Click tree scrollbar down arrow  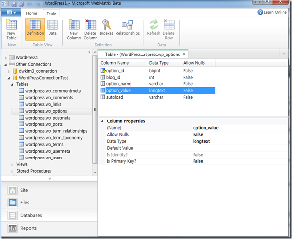pos(95,172)
